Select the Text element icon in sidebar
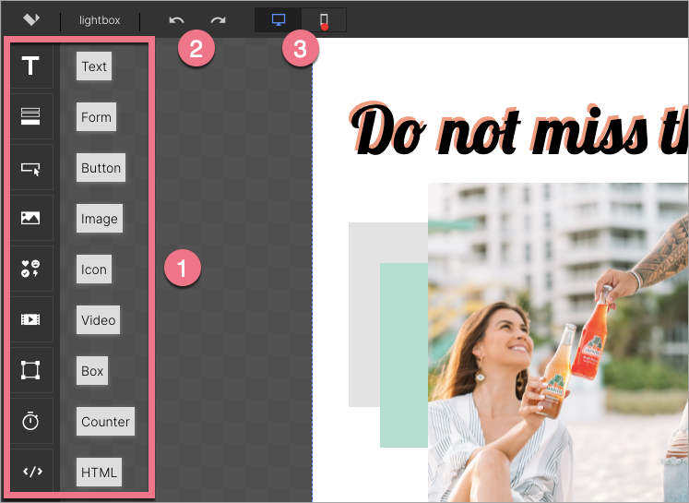This screenshot has height=503, width=689. tap(30, 66)
